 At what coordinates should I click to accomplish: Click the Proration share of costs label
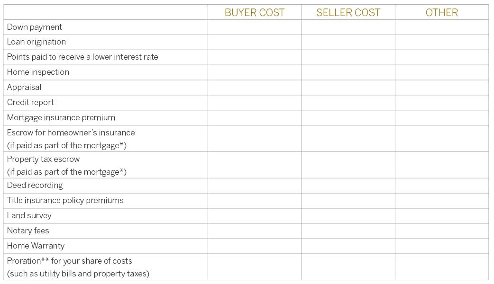coord(70,261)
